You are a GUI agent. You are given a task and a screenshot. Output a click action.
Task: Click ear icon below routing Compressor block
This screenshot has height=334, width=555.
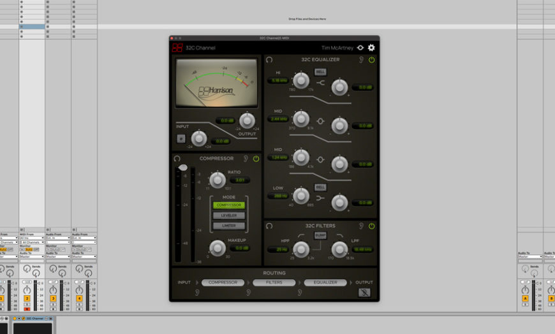[x=197, y=292]
